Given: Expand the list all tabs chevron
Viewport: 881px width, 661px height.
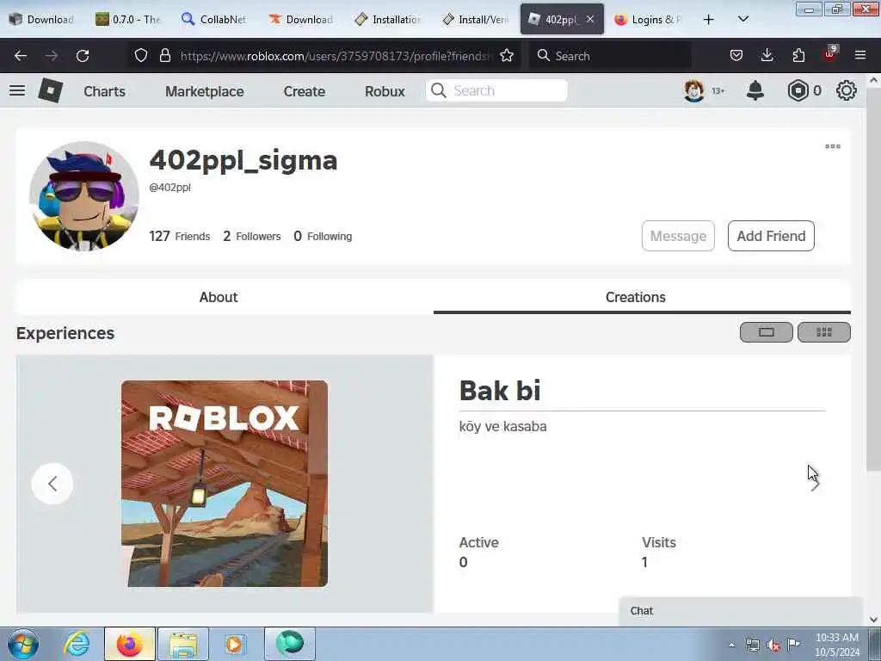Looking at the screenshot, I should pyautogui.click(x=742, y=19).
